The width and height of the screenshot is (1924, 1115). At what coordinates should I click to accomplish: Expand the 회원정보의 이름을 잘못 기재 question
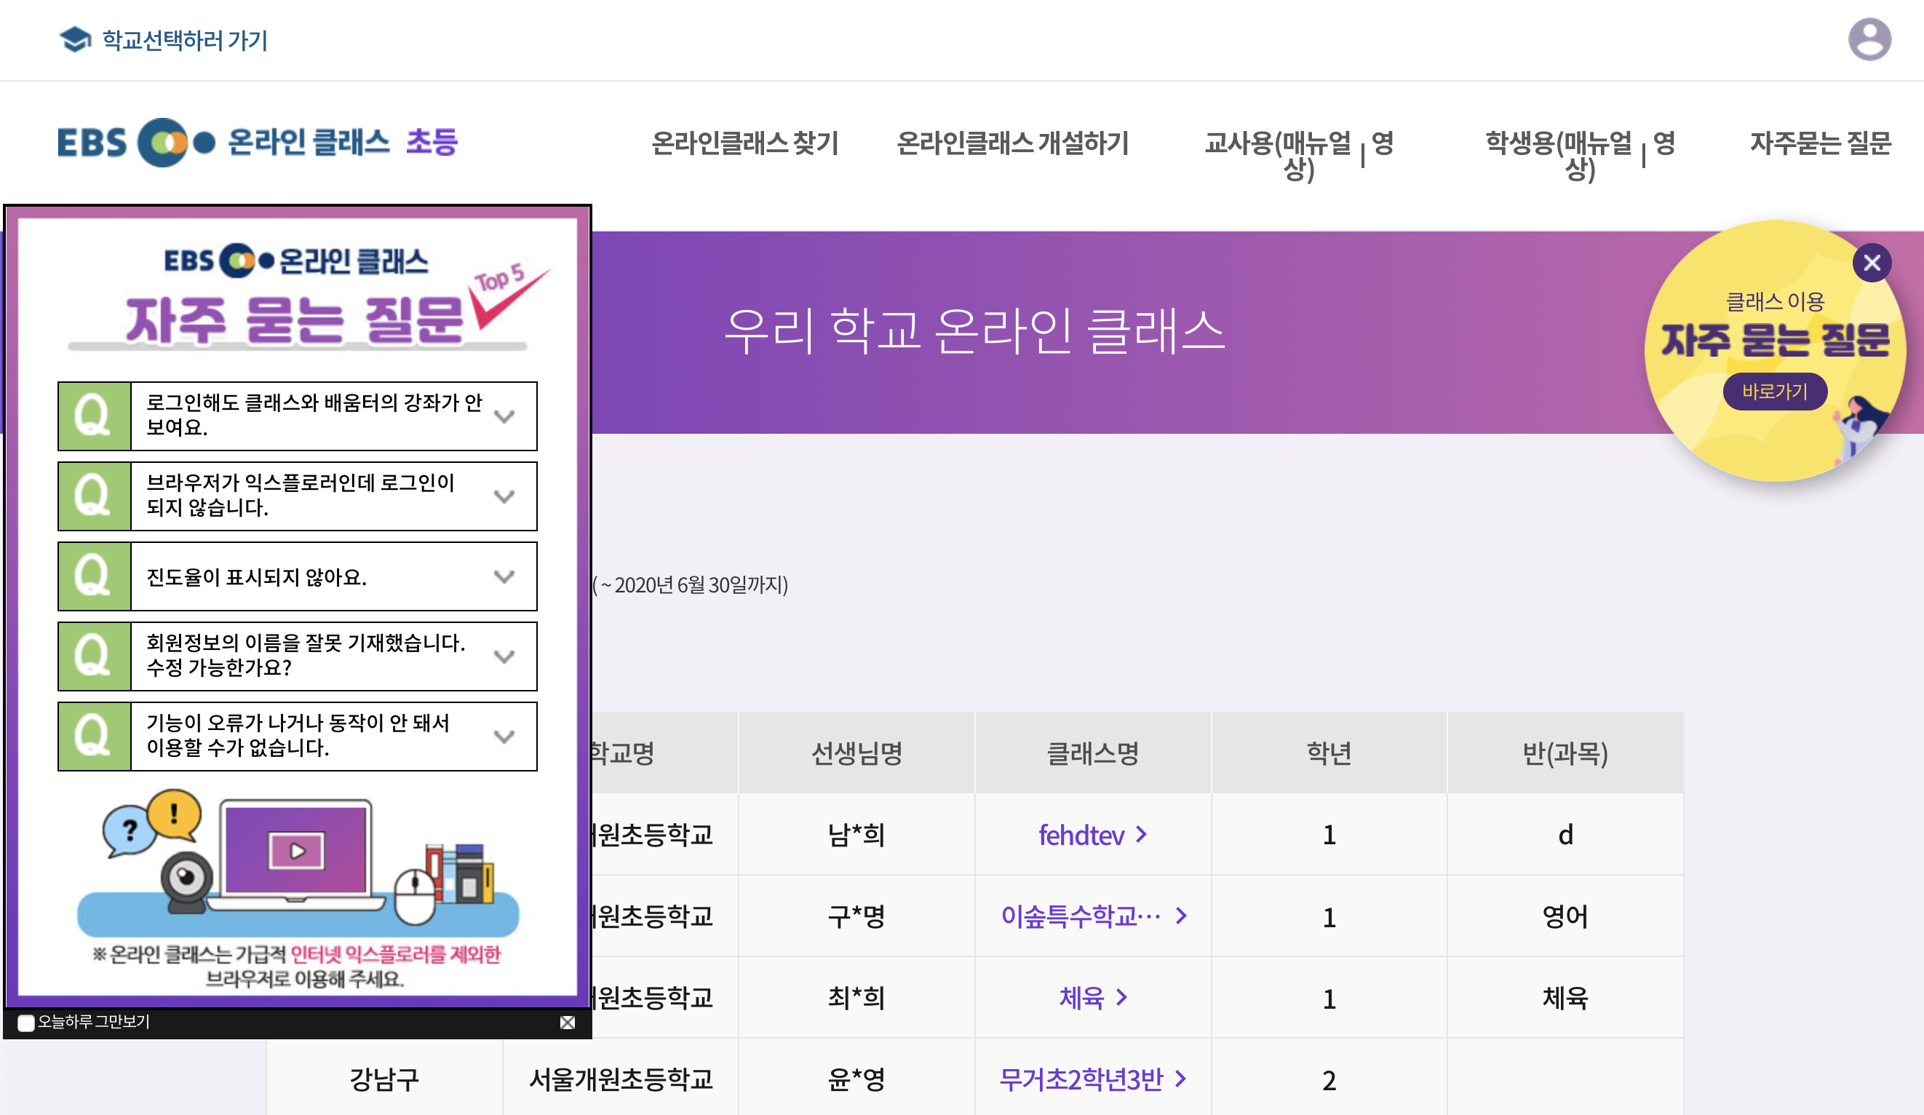[x=504, y=656]
